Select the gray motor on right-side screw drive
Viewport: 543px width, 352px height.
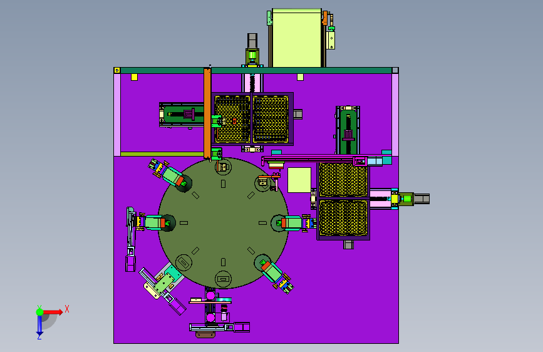pos(421,199)
